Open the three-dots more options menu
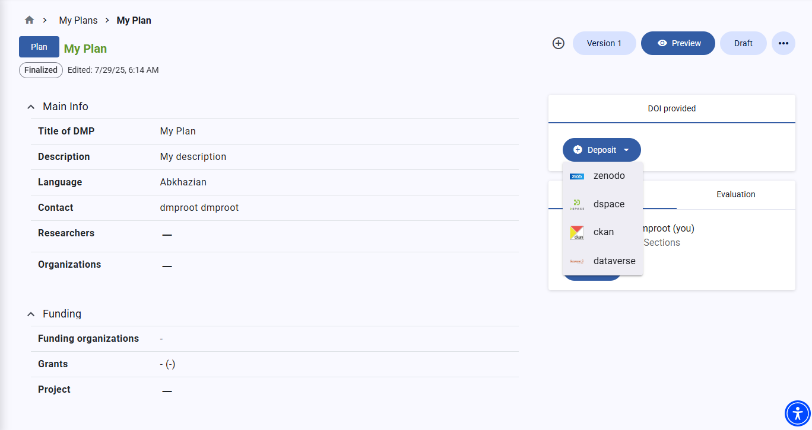The height and width of the screenshot is (430, 812). tap(783, 43)
